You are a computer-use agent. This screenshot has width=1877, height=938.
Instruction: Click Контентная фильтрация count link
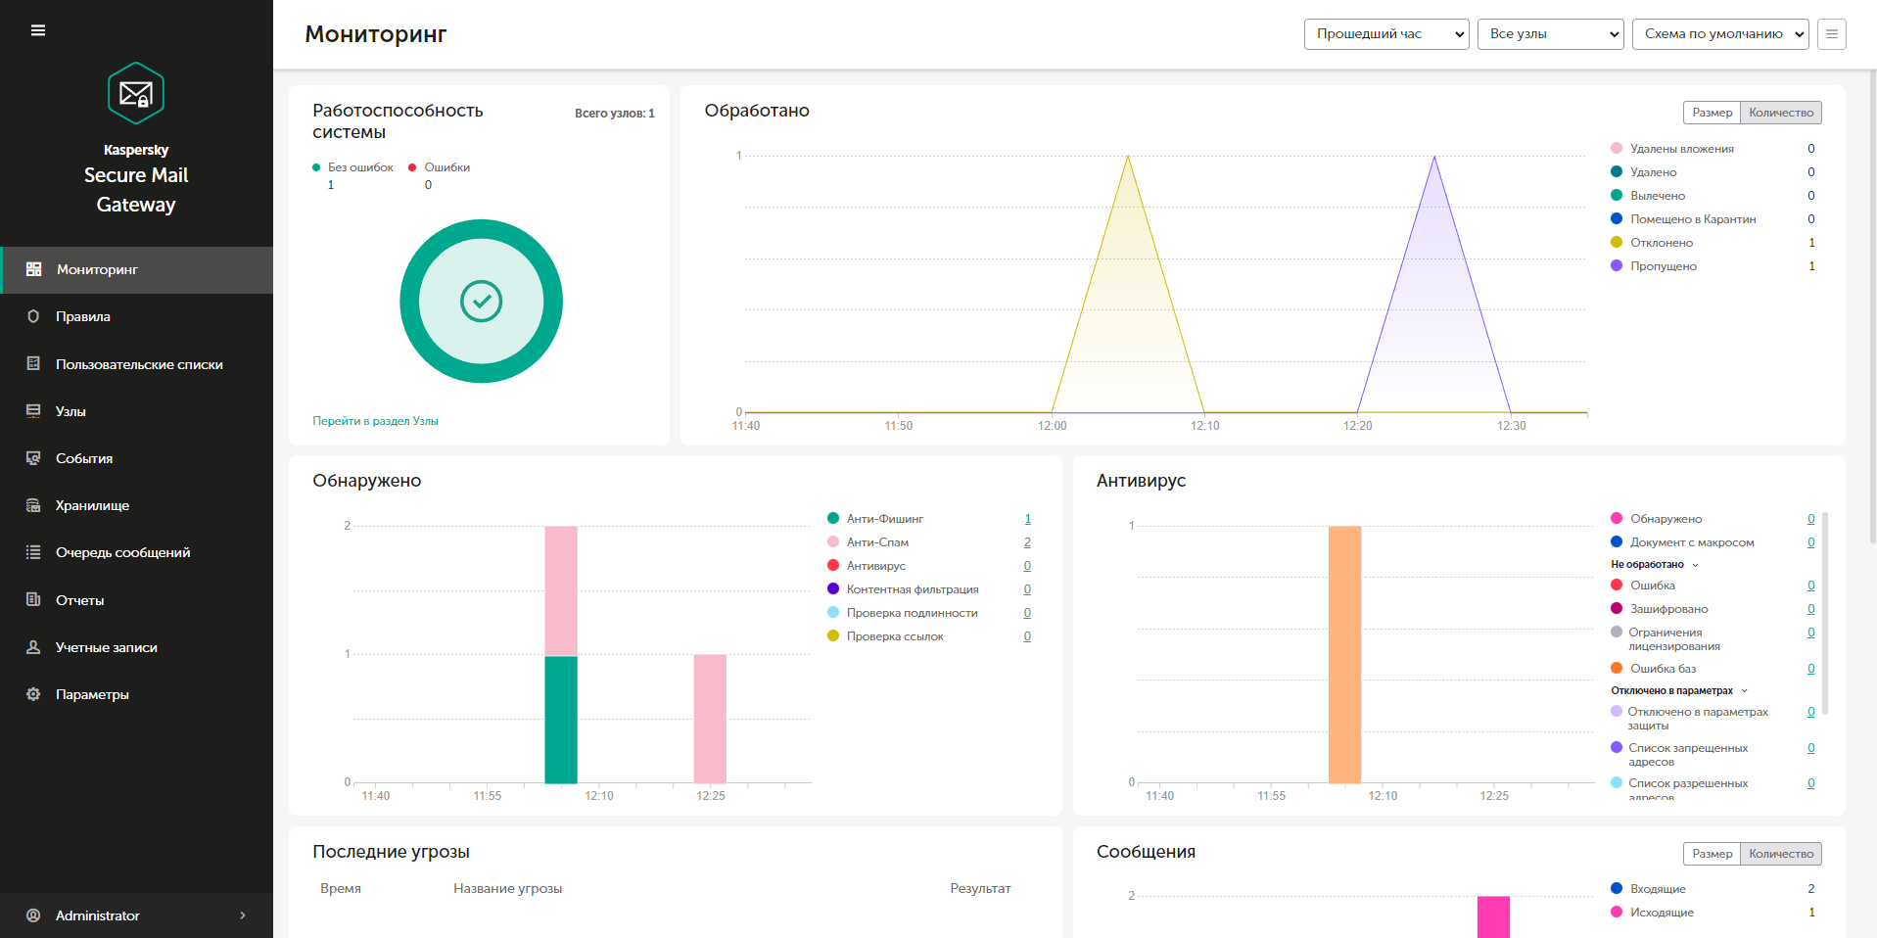click(1027, 589)
